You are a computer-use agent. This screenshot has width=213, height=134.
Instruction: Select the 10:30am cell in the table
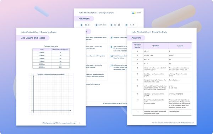42,67
